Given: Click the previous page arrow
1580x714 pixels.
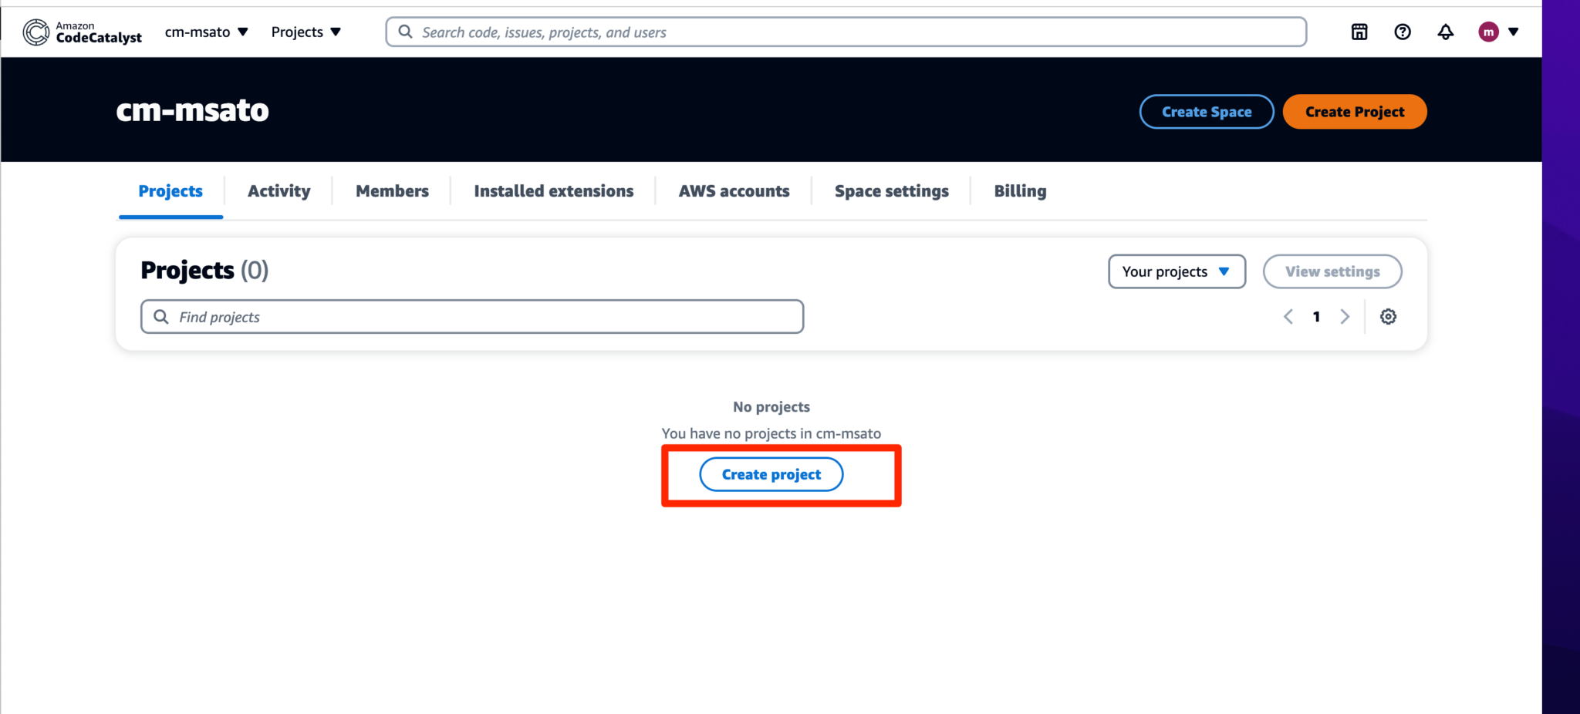Looking at the screenshot, I should click(1288, 316).
